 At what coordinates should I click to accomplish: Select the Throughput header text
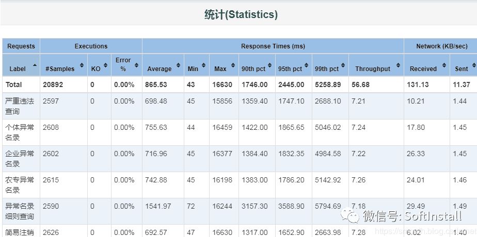coord(373,69)
